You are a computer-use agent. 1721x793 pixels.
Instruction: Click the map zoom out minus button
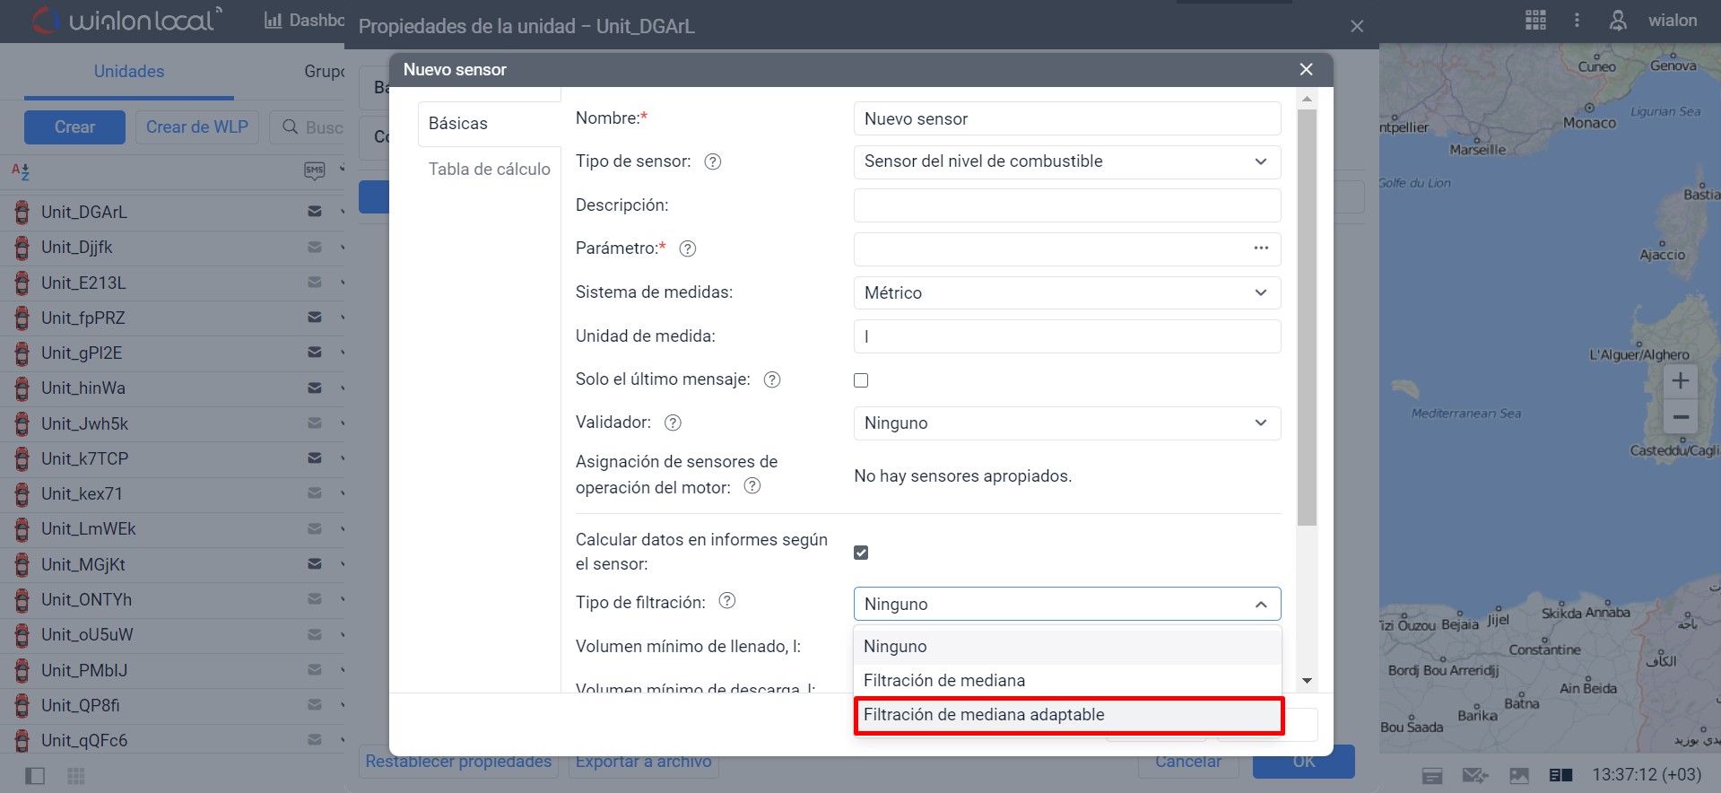point(1680,417)
